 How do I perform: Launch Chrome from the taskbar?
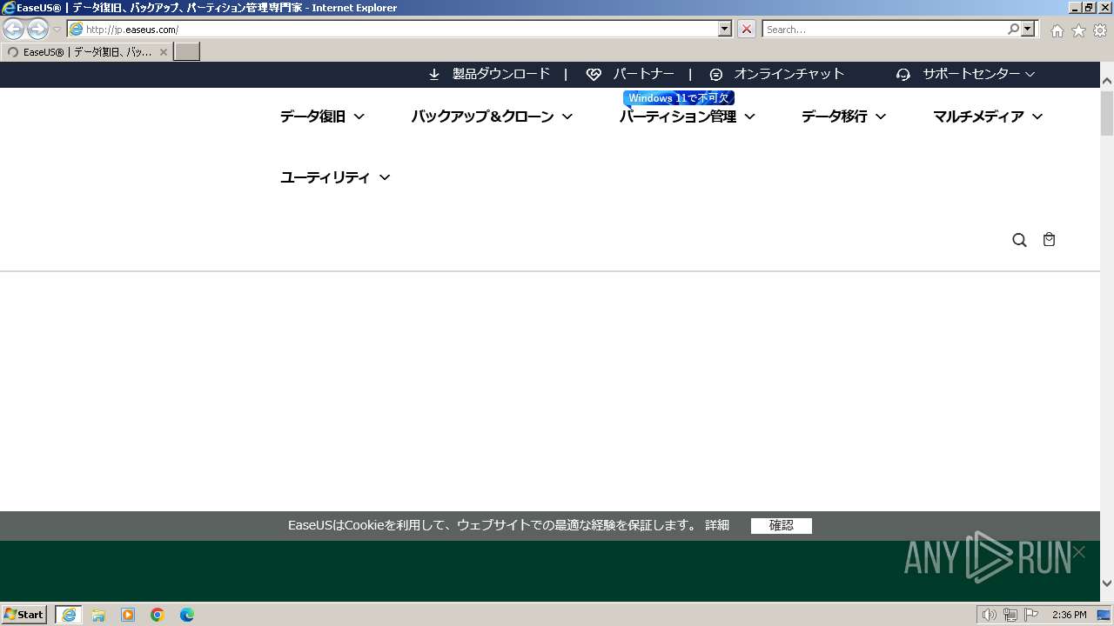[x=158, y=615]
